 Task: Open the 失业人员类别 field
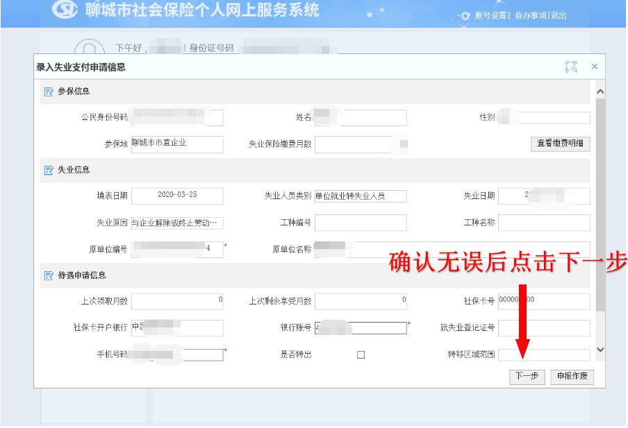(361, 196)
